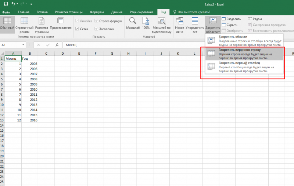Screen dimensions: 294x186
Task: Select the cell with 2016
Action: [30, 120]
